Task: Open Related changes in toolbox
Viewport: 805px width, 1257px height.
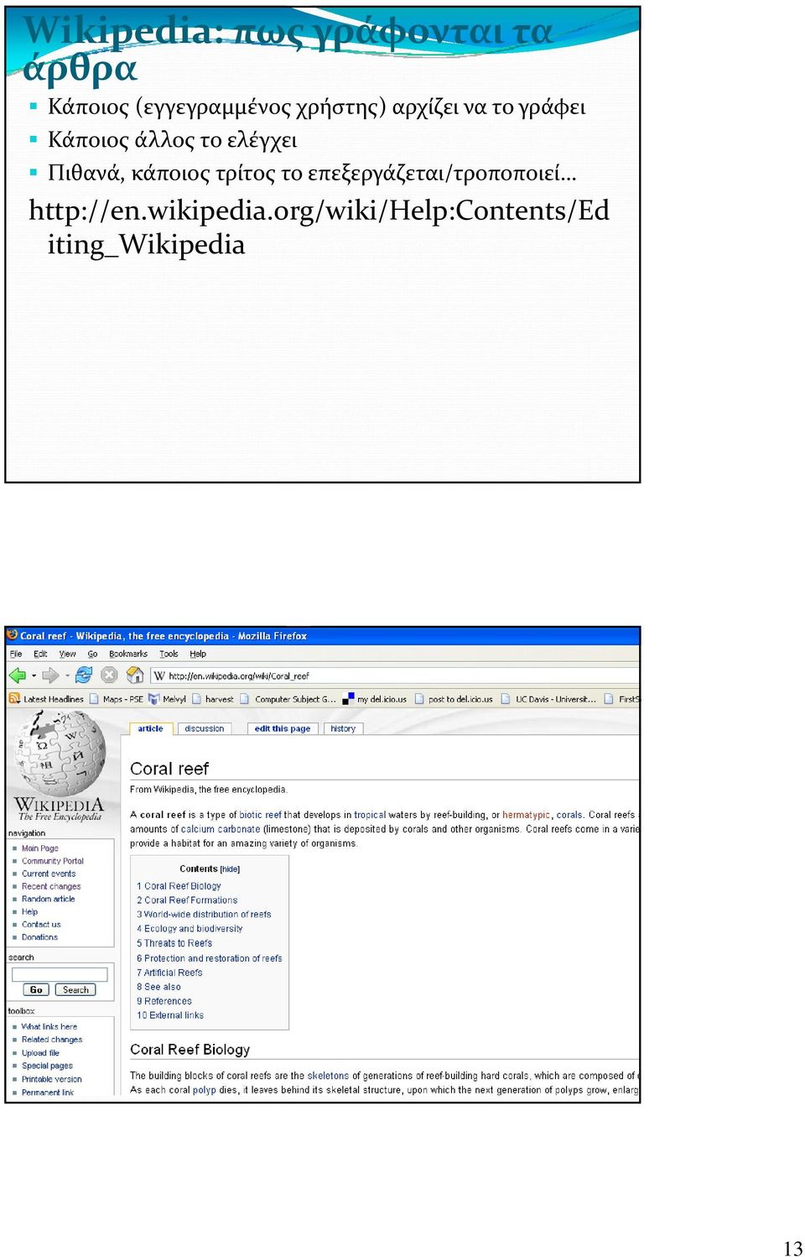Action: (x=52, y=1040)
